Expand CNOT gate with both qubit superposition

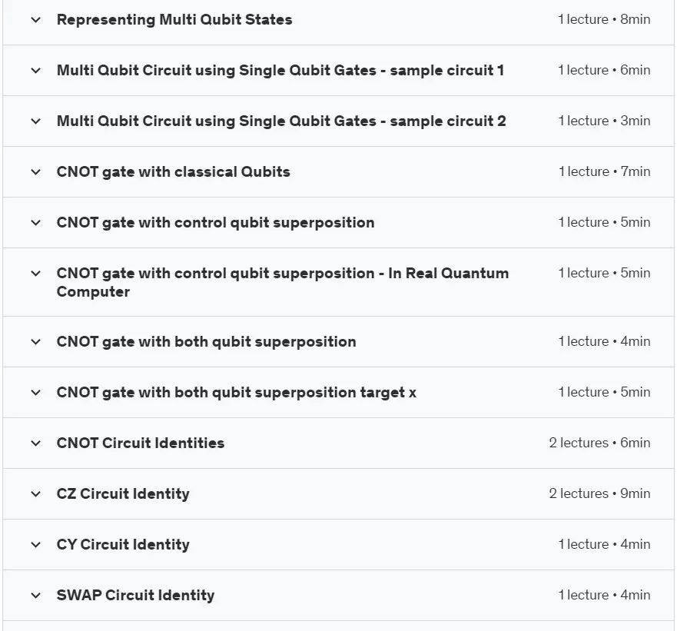click(x=36, y=342)
